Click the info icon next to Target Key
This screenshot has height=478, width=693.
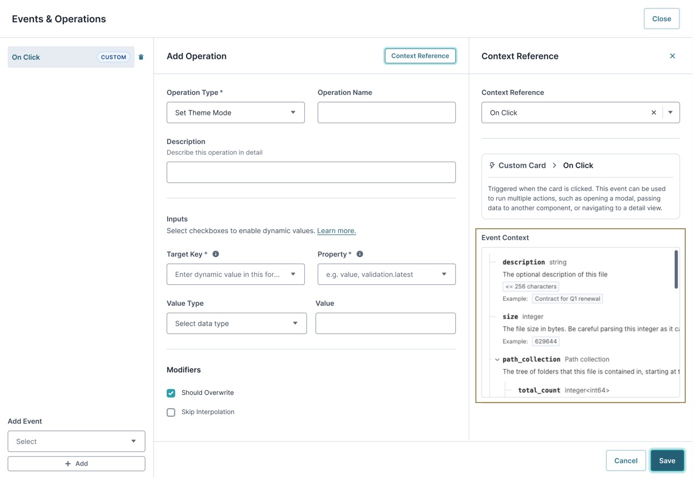[x=216, y=254]
